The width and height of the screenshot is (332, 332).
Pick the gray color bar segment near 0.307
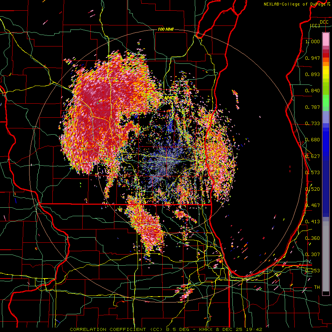pos(326,256)
